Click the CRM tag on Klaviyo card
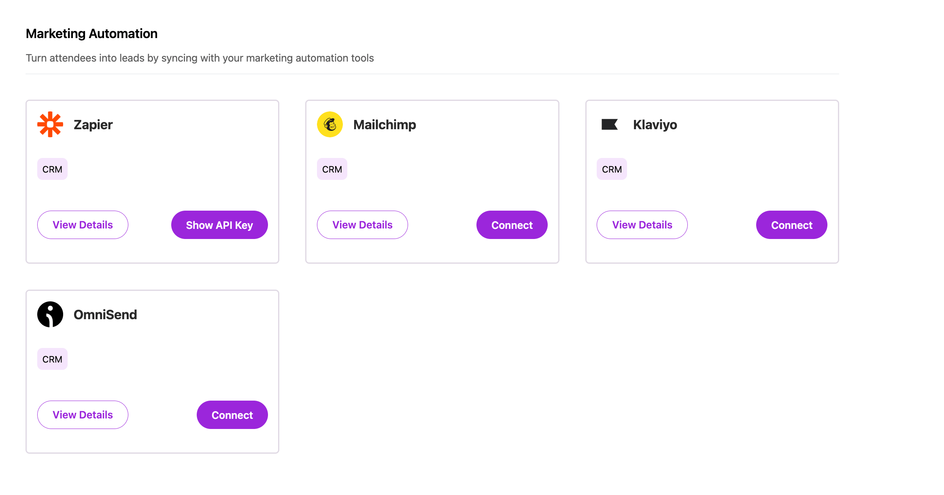This screenshot has height=495, width=944. click(612, 169)
